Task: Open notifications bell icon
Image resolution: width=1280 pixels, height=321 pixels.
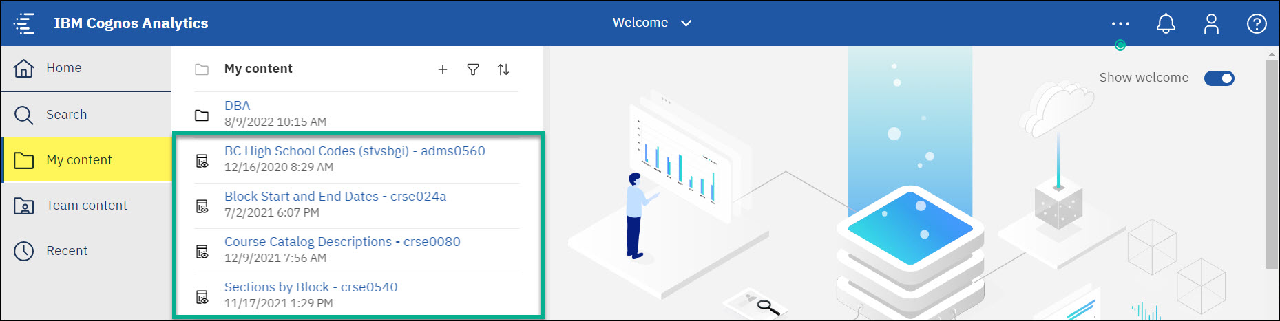Action: click(1166, 23)
